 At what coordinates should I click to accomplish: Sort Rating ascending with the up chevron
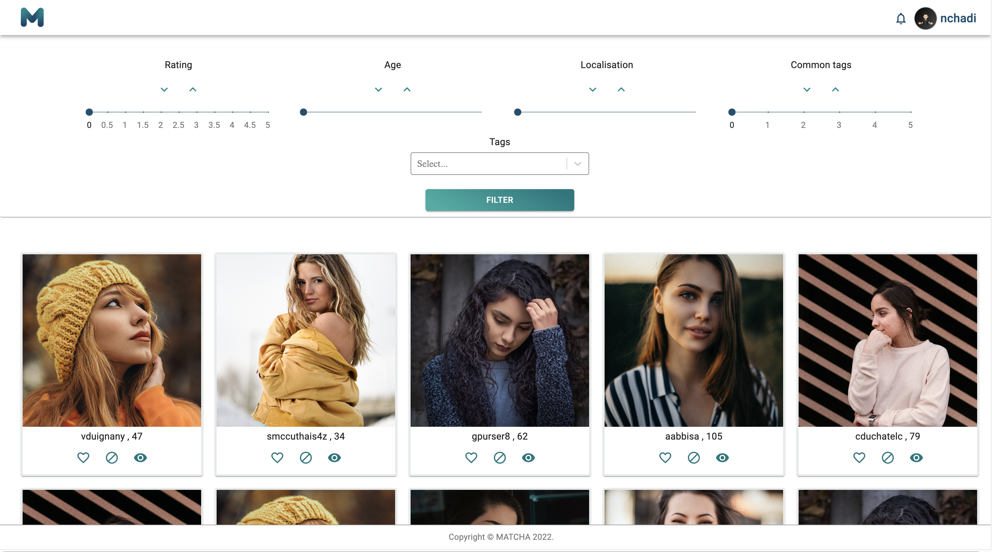point(193,89)
